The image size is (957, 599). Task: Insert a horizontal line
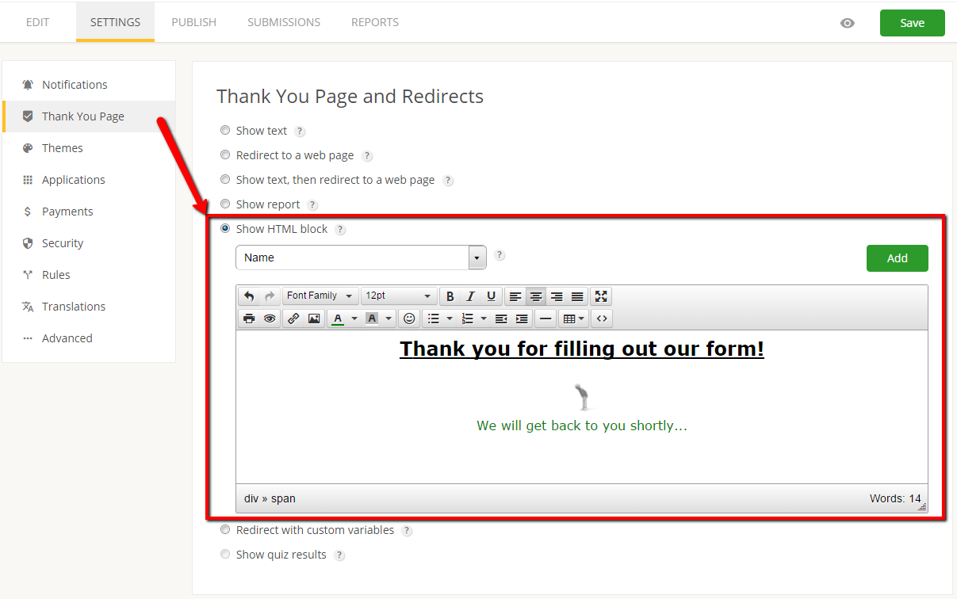pos(545,319)
